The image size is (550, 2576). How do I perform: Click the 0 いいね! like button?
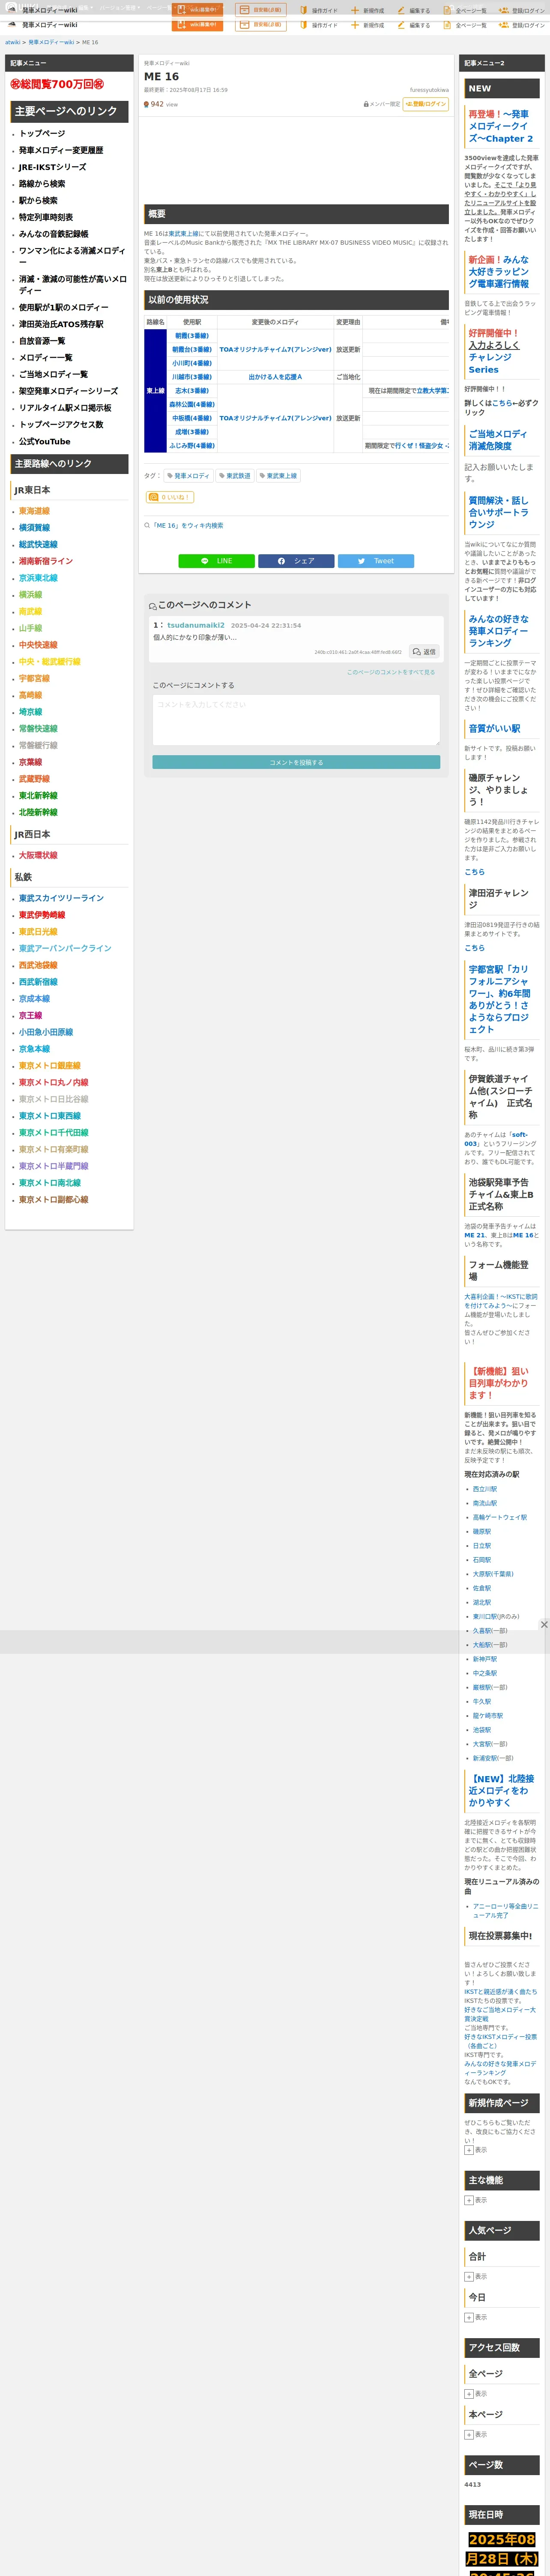[x=169, y=497]
